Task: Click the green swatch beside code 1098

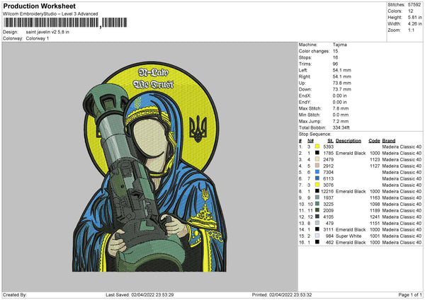Action: pos(317,204)
